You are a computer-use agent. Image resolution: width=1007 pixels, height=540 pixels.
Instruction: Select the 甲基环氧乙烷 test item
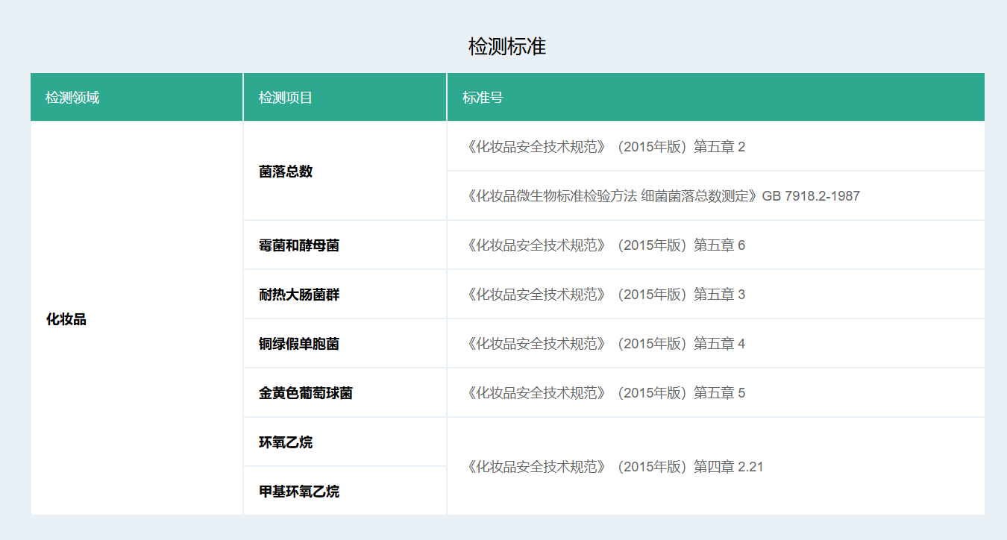(298, 492)
